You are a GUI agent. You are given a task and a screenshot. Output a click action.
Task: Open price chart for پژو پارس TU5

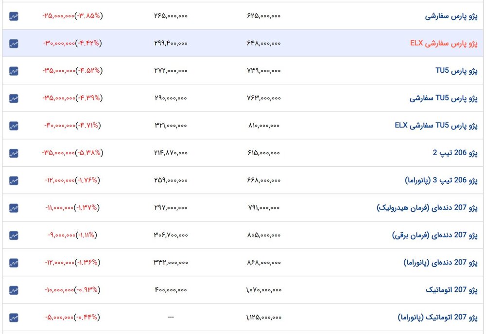pos(14,71)
